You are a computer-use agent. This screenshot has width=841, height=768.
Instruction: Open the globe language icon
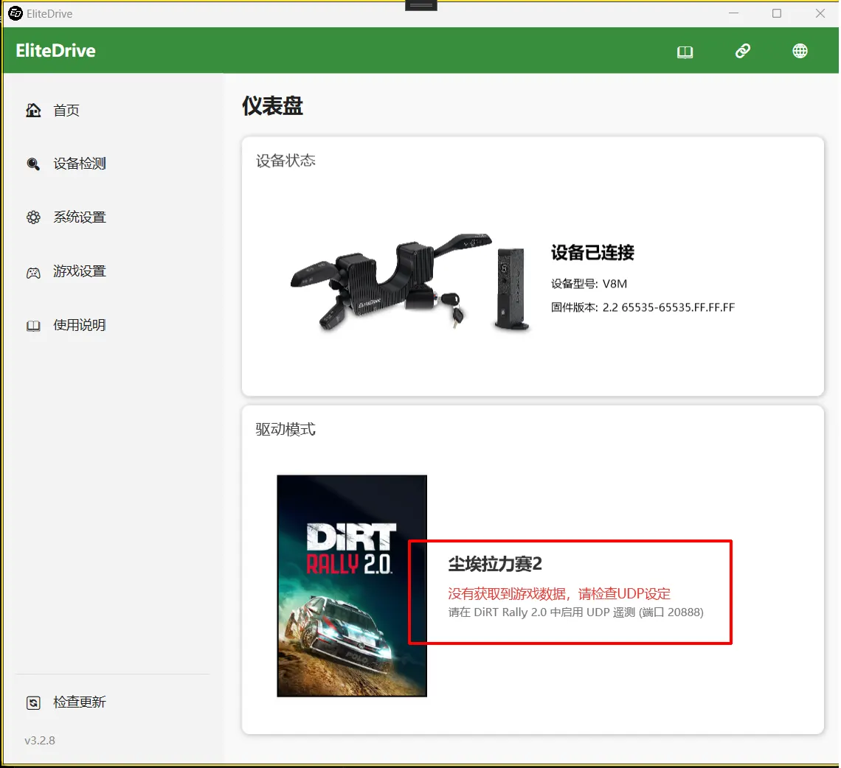click(800, 51)
